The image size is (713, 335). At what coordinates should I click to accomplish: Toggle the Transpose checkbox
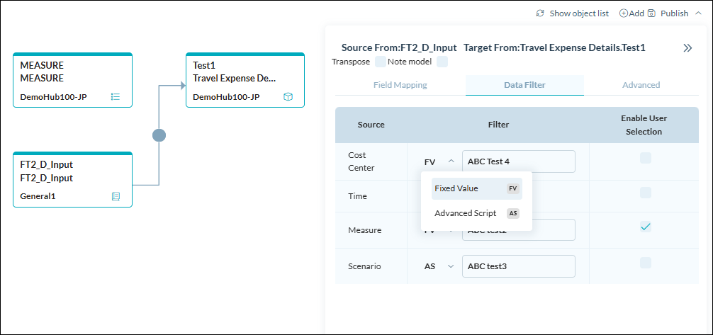381,62
